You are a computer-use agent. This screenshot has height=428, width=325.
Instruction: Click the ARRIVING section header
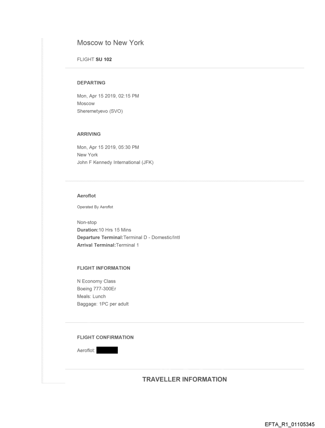89,134
